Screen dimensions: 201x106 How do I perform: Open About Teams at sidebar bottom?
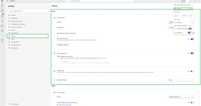pyautogui.click(x=14, y=104)
